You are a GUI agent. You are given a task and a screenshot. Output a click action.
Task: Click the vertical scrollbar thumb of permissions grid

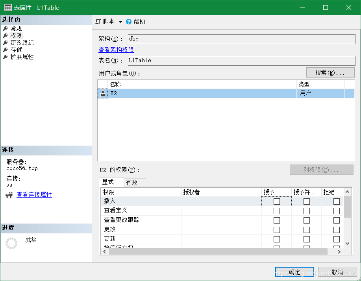pos(347,207)
